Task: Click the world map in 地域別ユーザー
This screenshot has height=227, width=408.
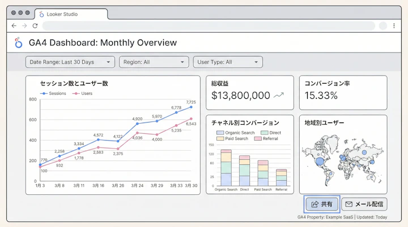Action: click(343, 160)
